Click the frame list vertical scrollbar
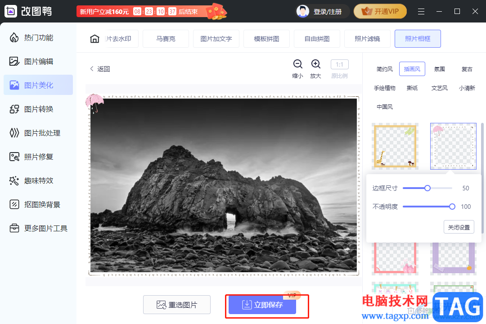The width and height of the screenshot is (486, 324). click(482, 178)
